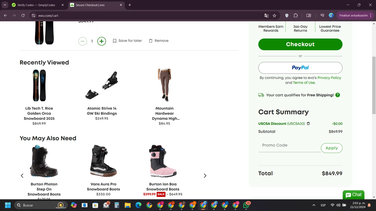Open the shield extension icon
This screenshot has height=211, width=376.
click(287, 15)
